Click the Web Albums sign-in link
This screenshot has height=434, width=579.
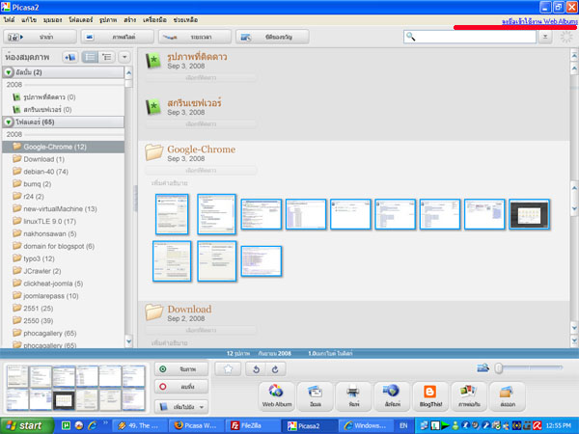(539, 21)
